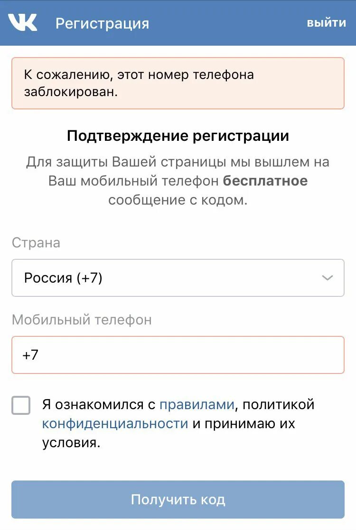Click the word 'условия' in agreement text
The image size is (356, 530).
tap(71, 443)
